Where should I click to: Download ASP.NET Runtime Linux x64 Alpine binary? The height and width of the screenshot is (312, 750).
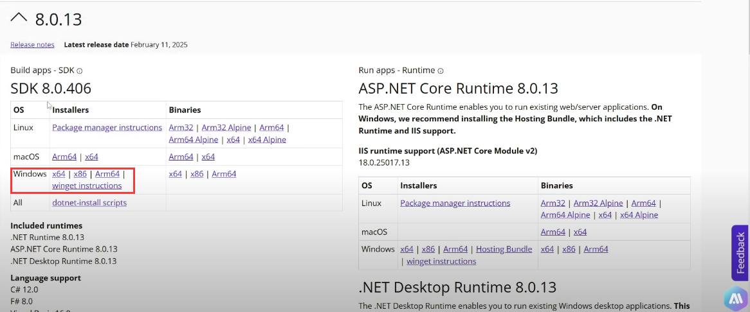(x=639, y=215)
